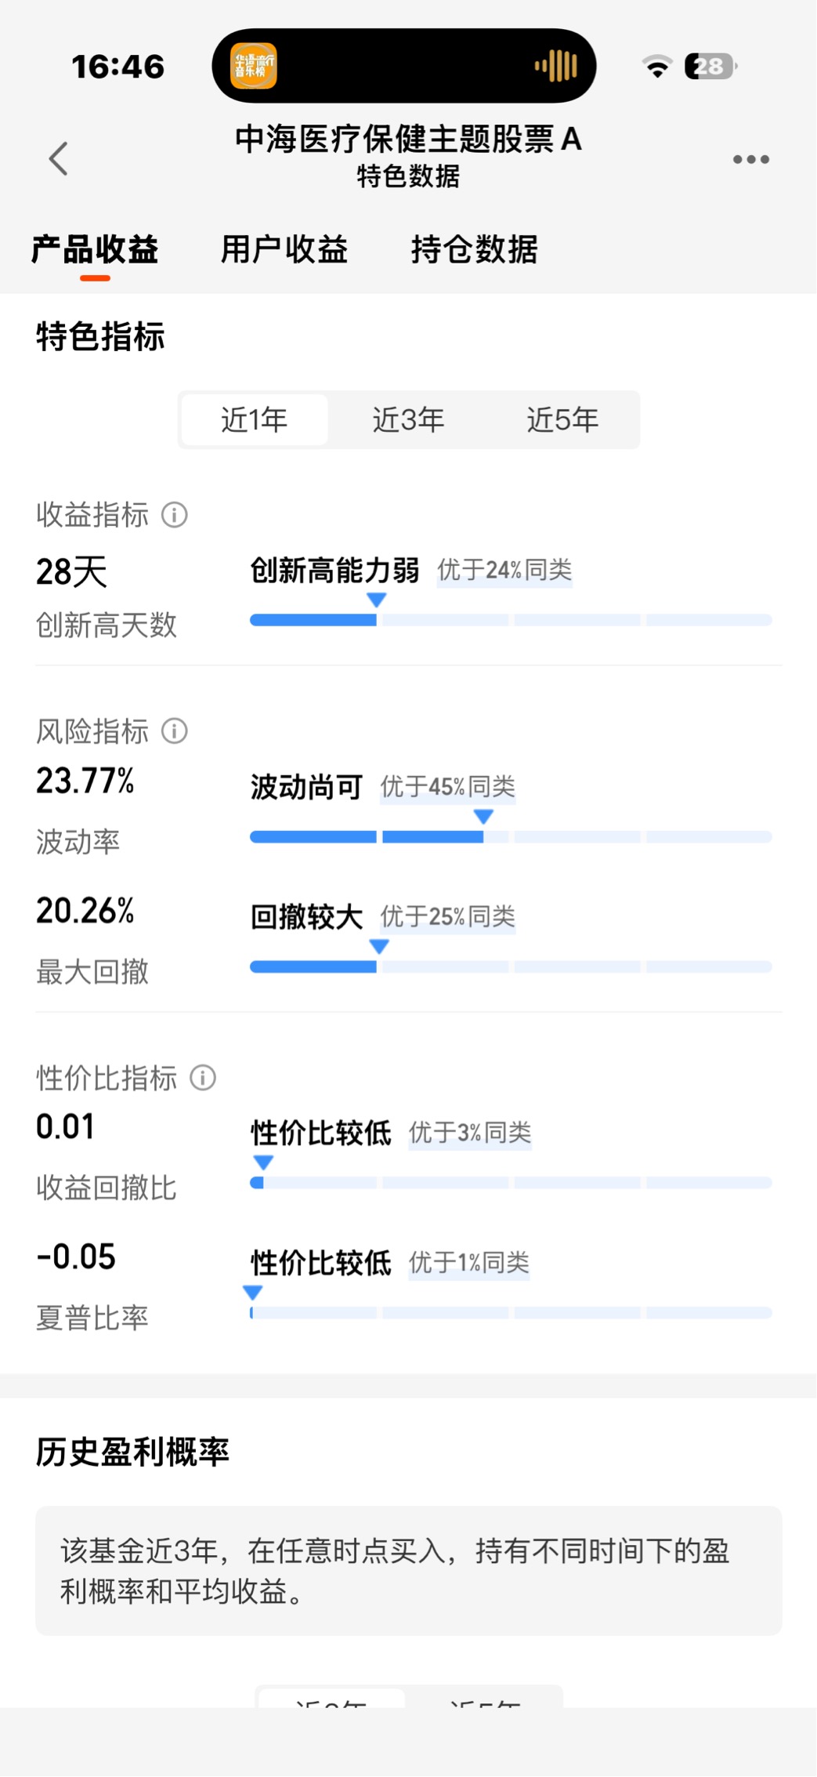Switch period to 近5年
This screenshot has height=1777, width=817.
coord(562,420)
